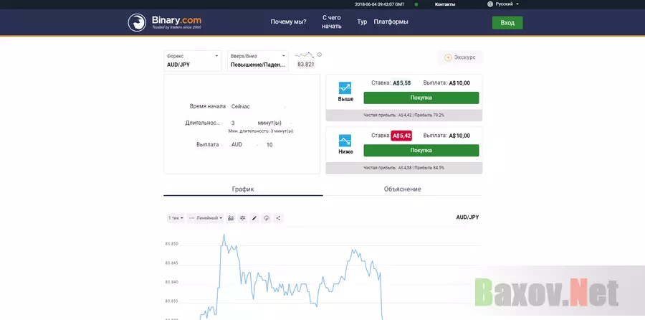
Task: Click the tick info icon beside sparkline
Action: (x=320, y=55)
